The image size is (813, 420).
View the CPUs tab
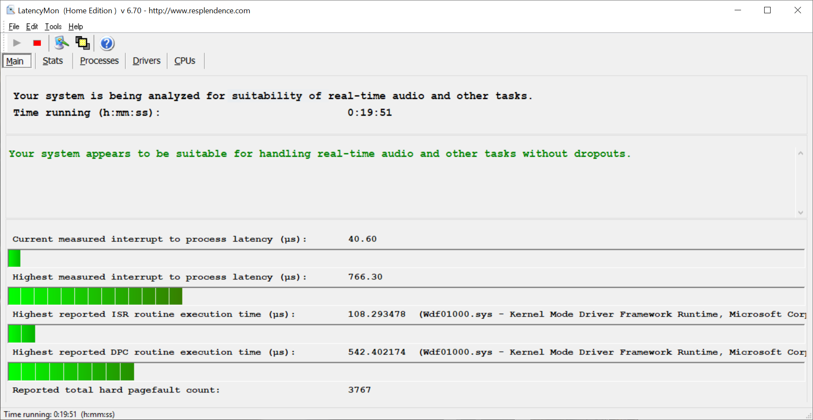185,61
